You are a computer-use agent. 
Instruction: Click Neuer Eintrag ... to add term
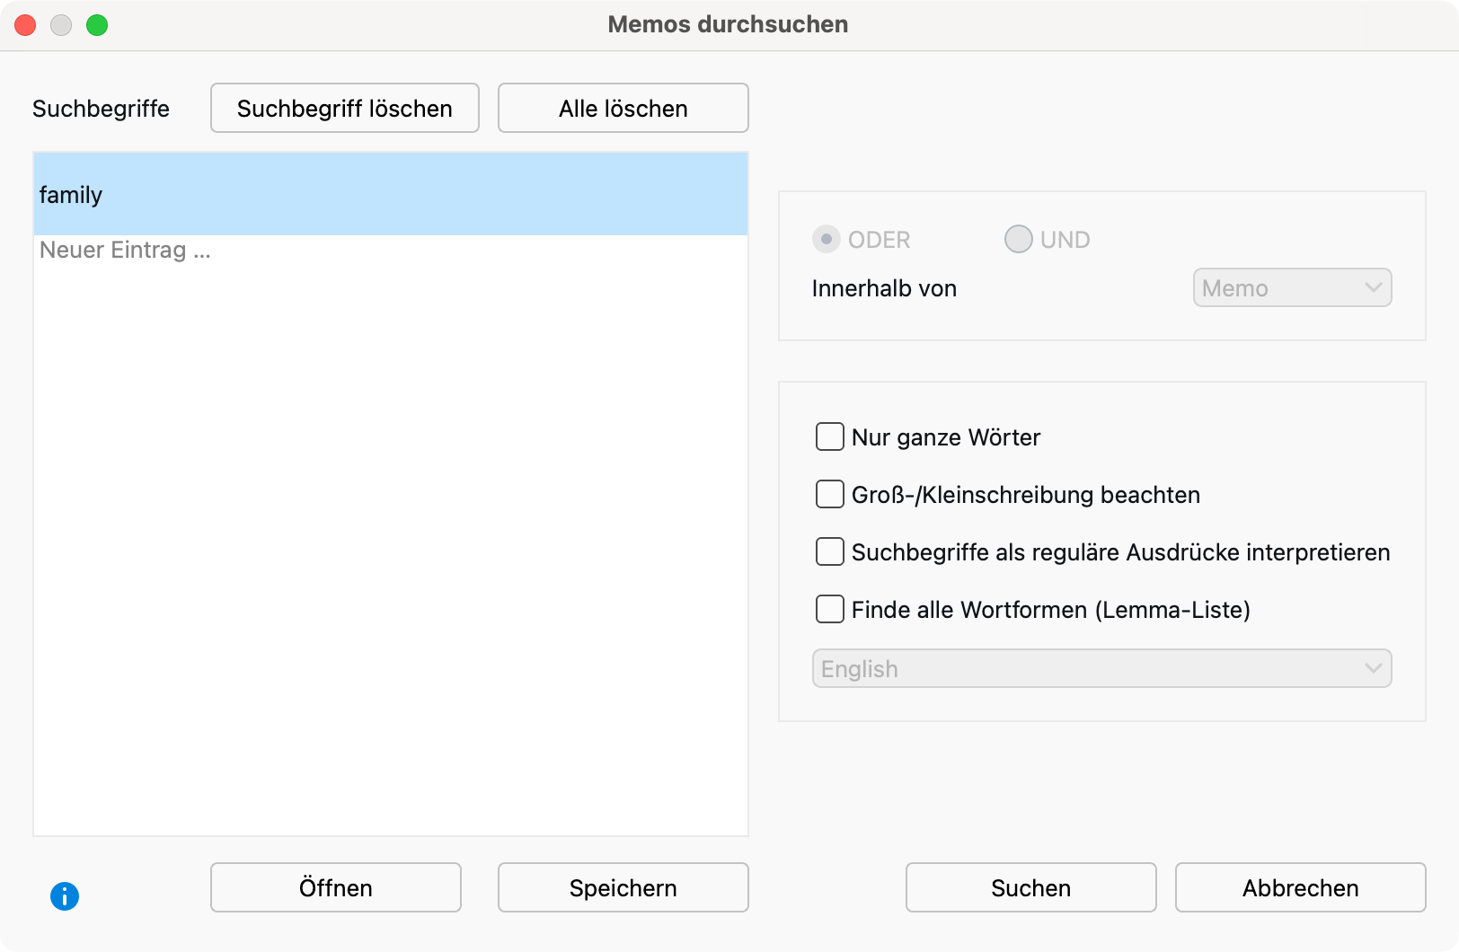point(125,250)
